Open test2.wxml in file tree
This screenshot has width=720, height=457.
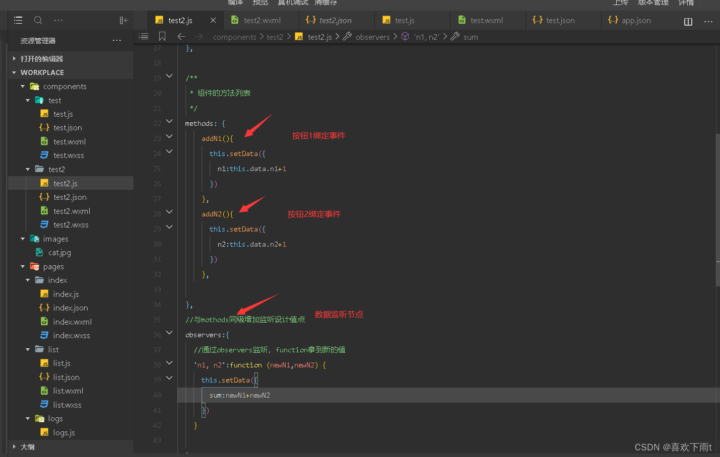coord(71,211)
